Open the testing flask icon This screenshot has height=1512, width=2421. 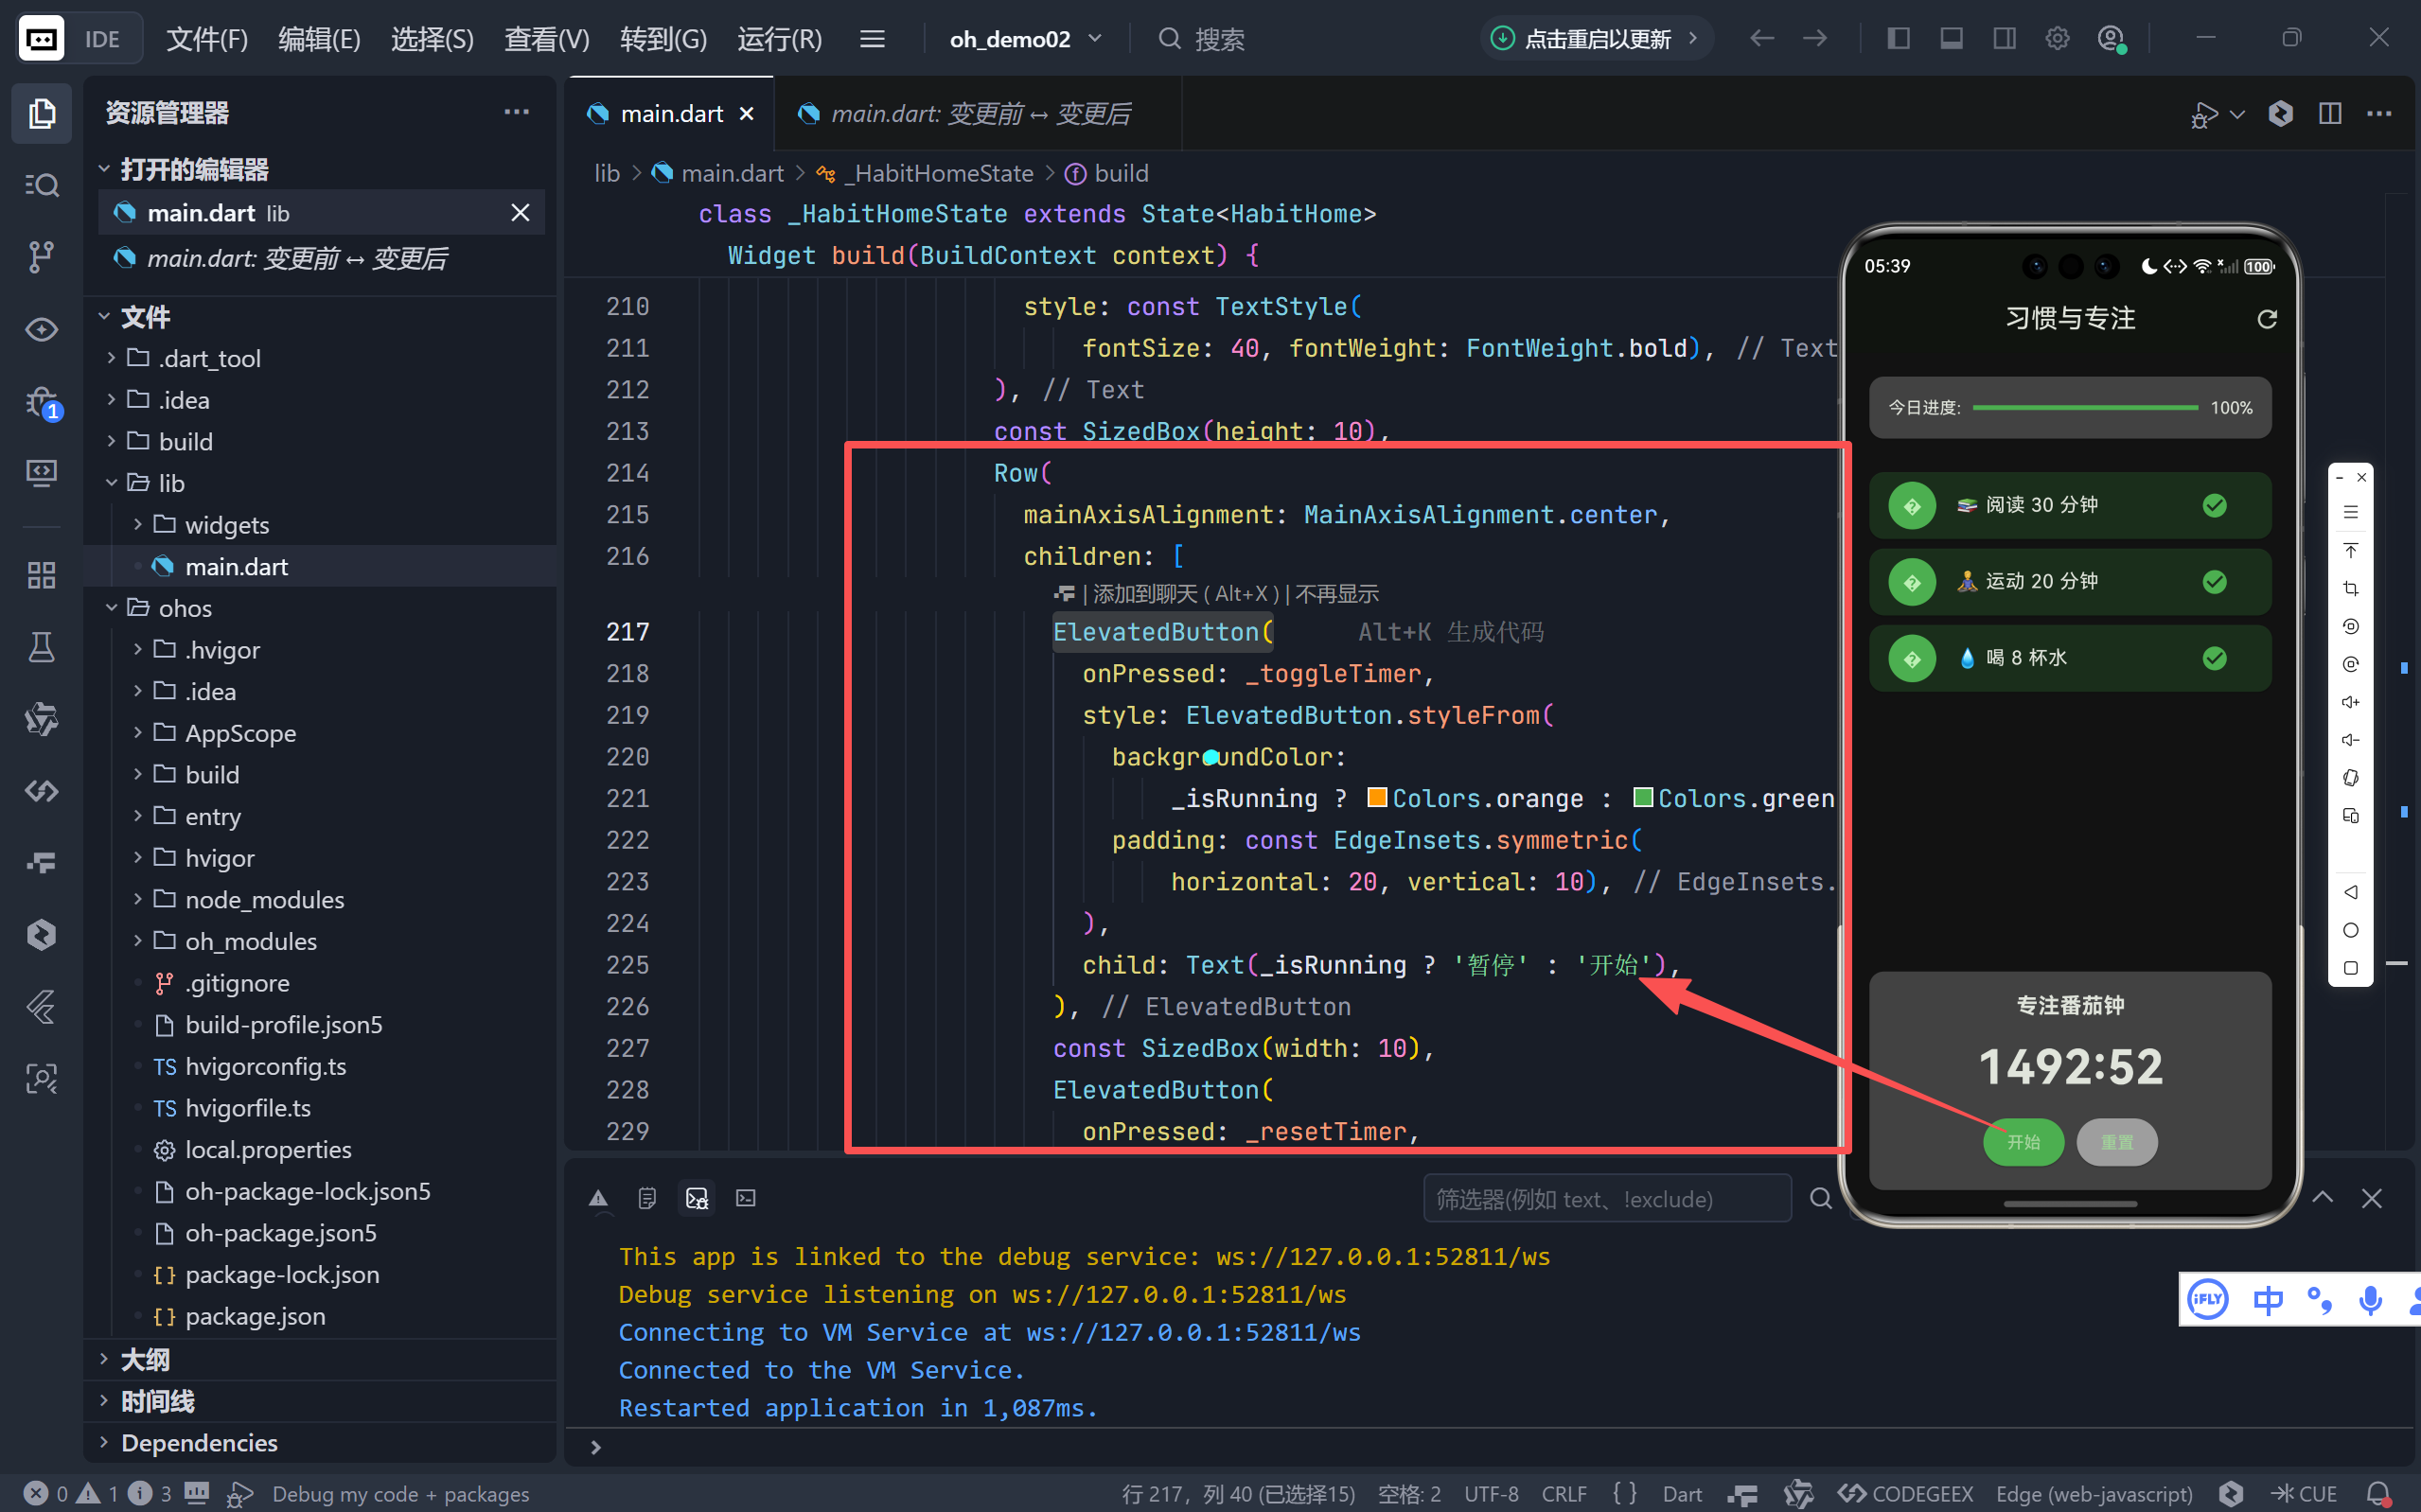coord(41,647)
